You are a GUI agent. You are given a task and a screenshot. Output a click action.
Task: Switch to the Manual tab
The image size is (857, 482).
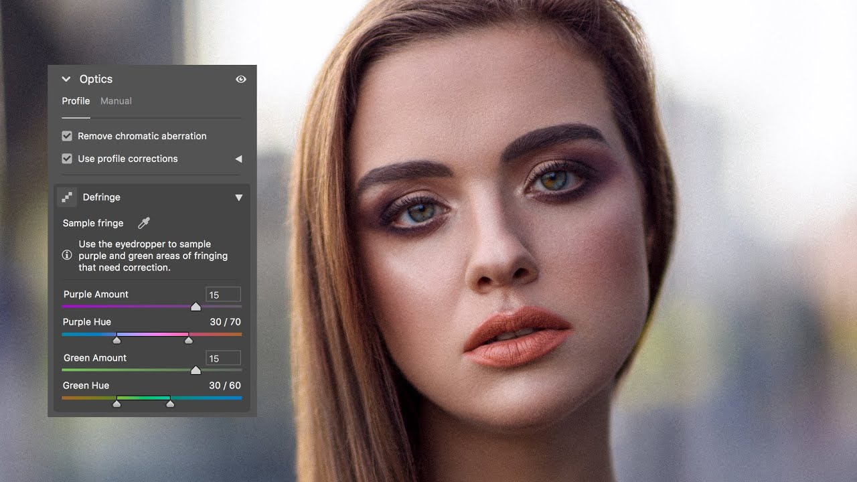point(116,101)
